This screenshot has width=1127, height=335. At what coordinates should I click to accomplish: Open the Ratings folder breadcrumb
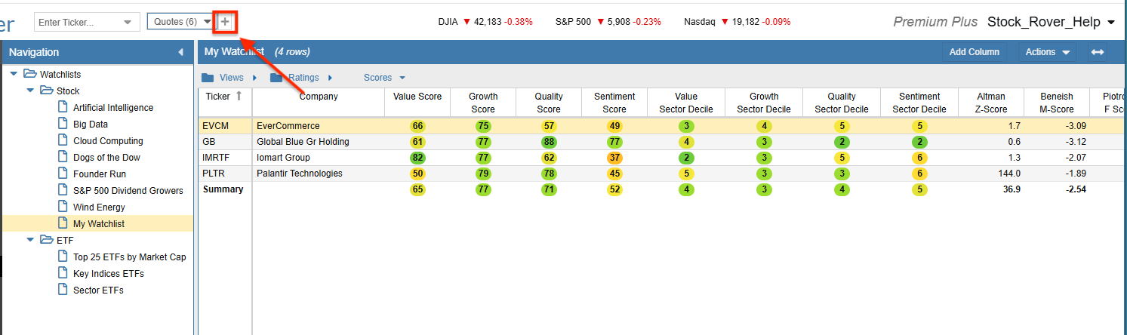(x=294, y=78)
